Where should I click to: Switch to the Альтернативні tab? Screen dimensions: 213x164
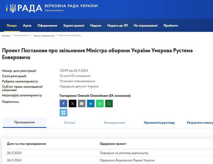114,123
